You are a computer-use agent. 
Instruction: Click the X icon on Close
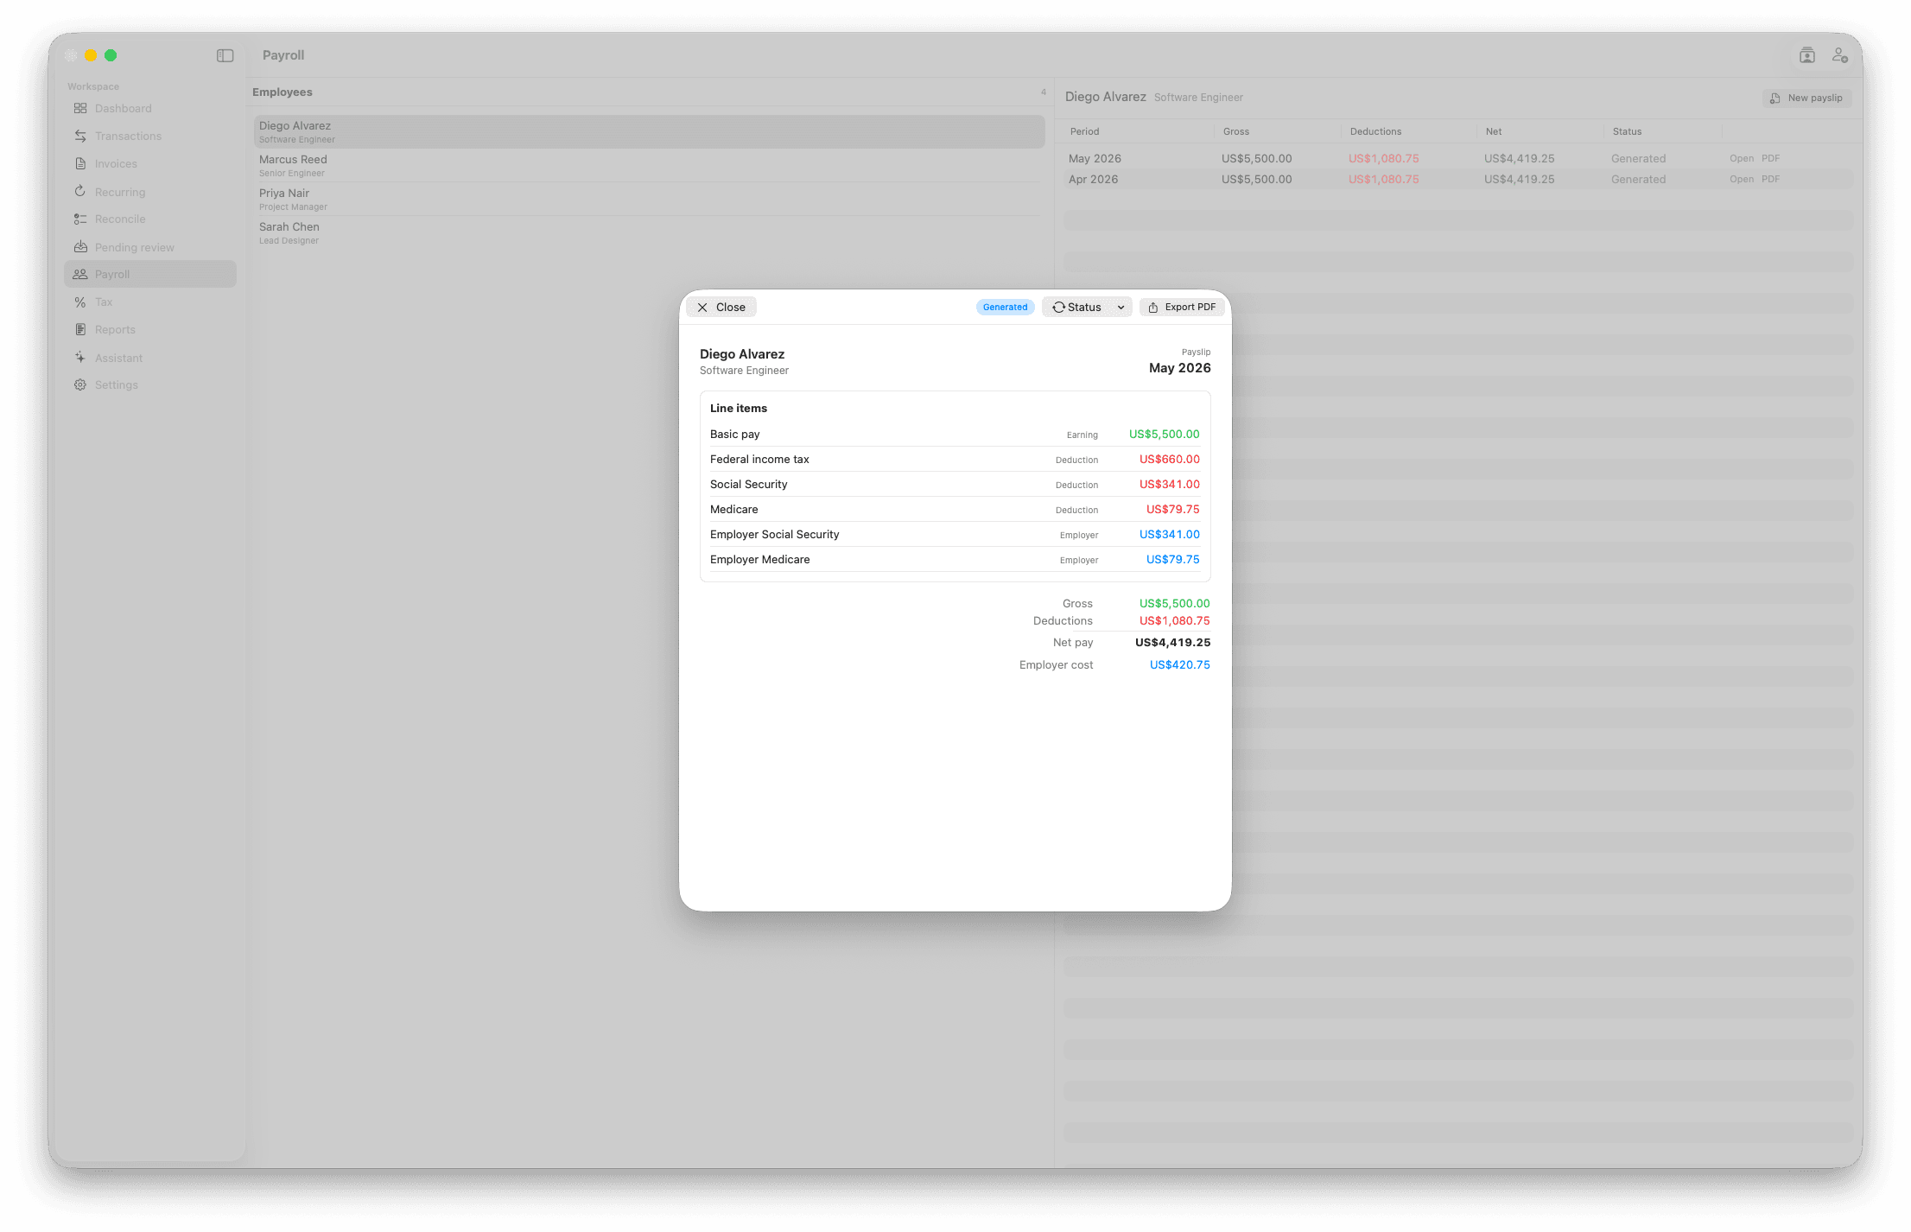[702, 308]
